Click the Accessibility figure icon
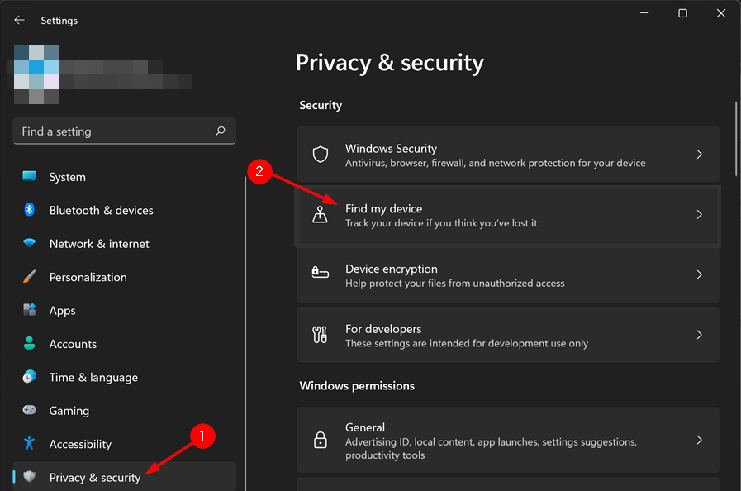 point(29,443)
